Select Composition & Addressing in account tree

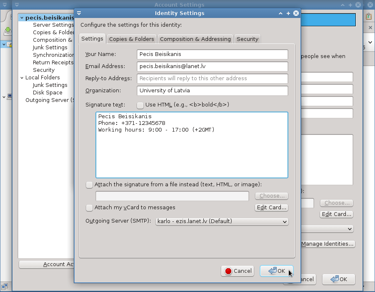[x=52, y=40]
